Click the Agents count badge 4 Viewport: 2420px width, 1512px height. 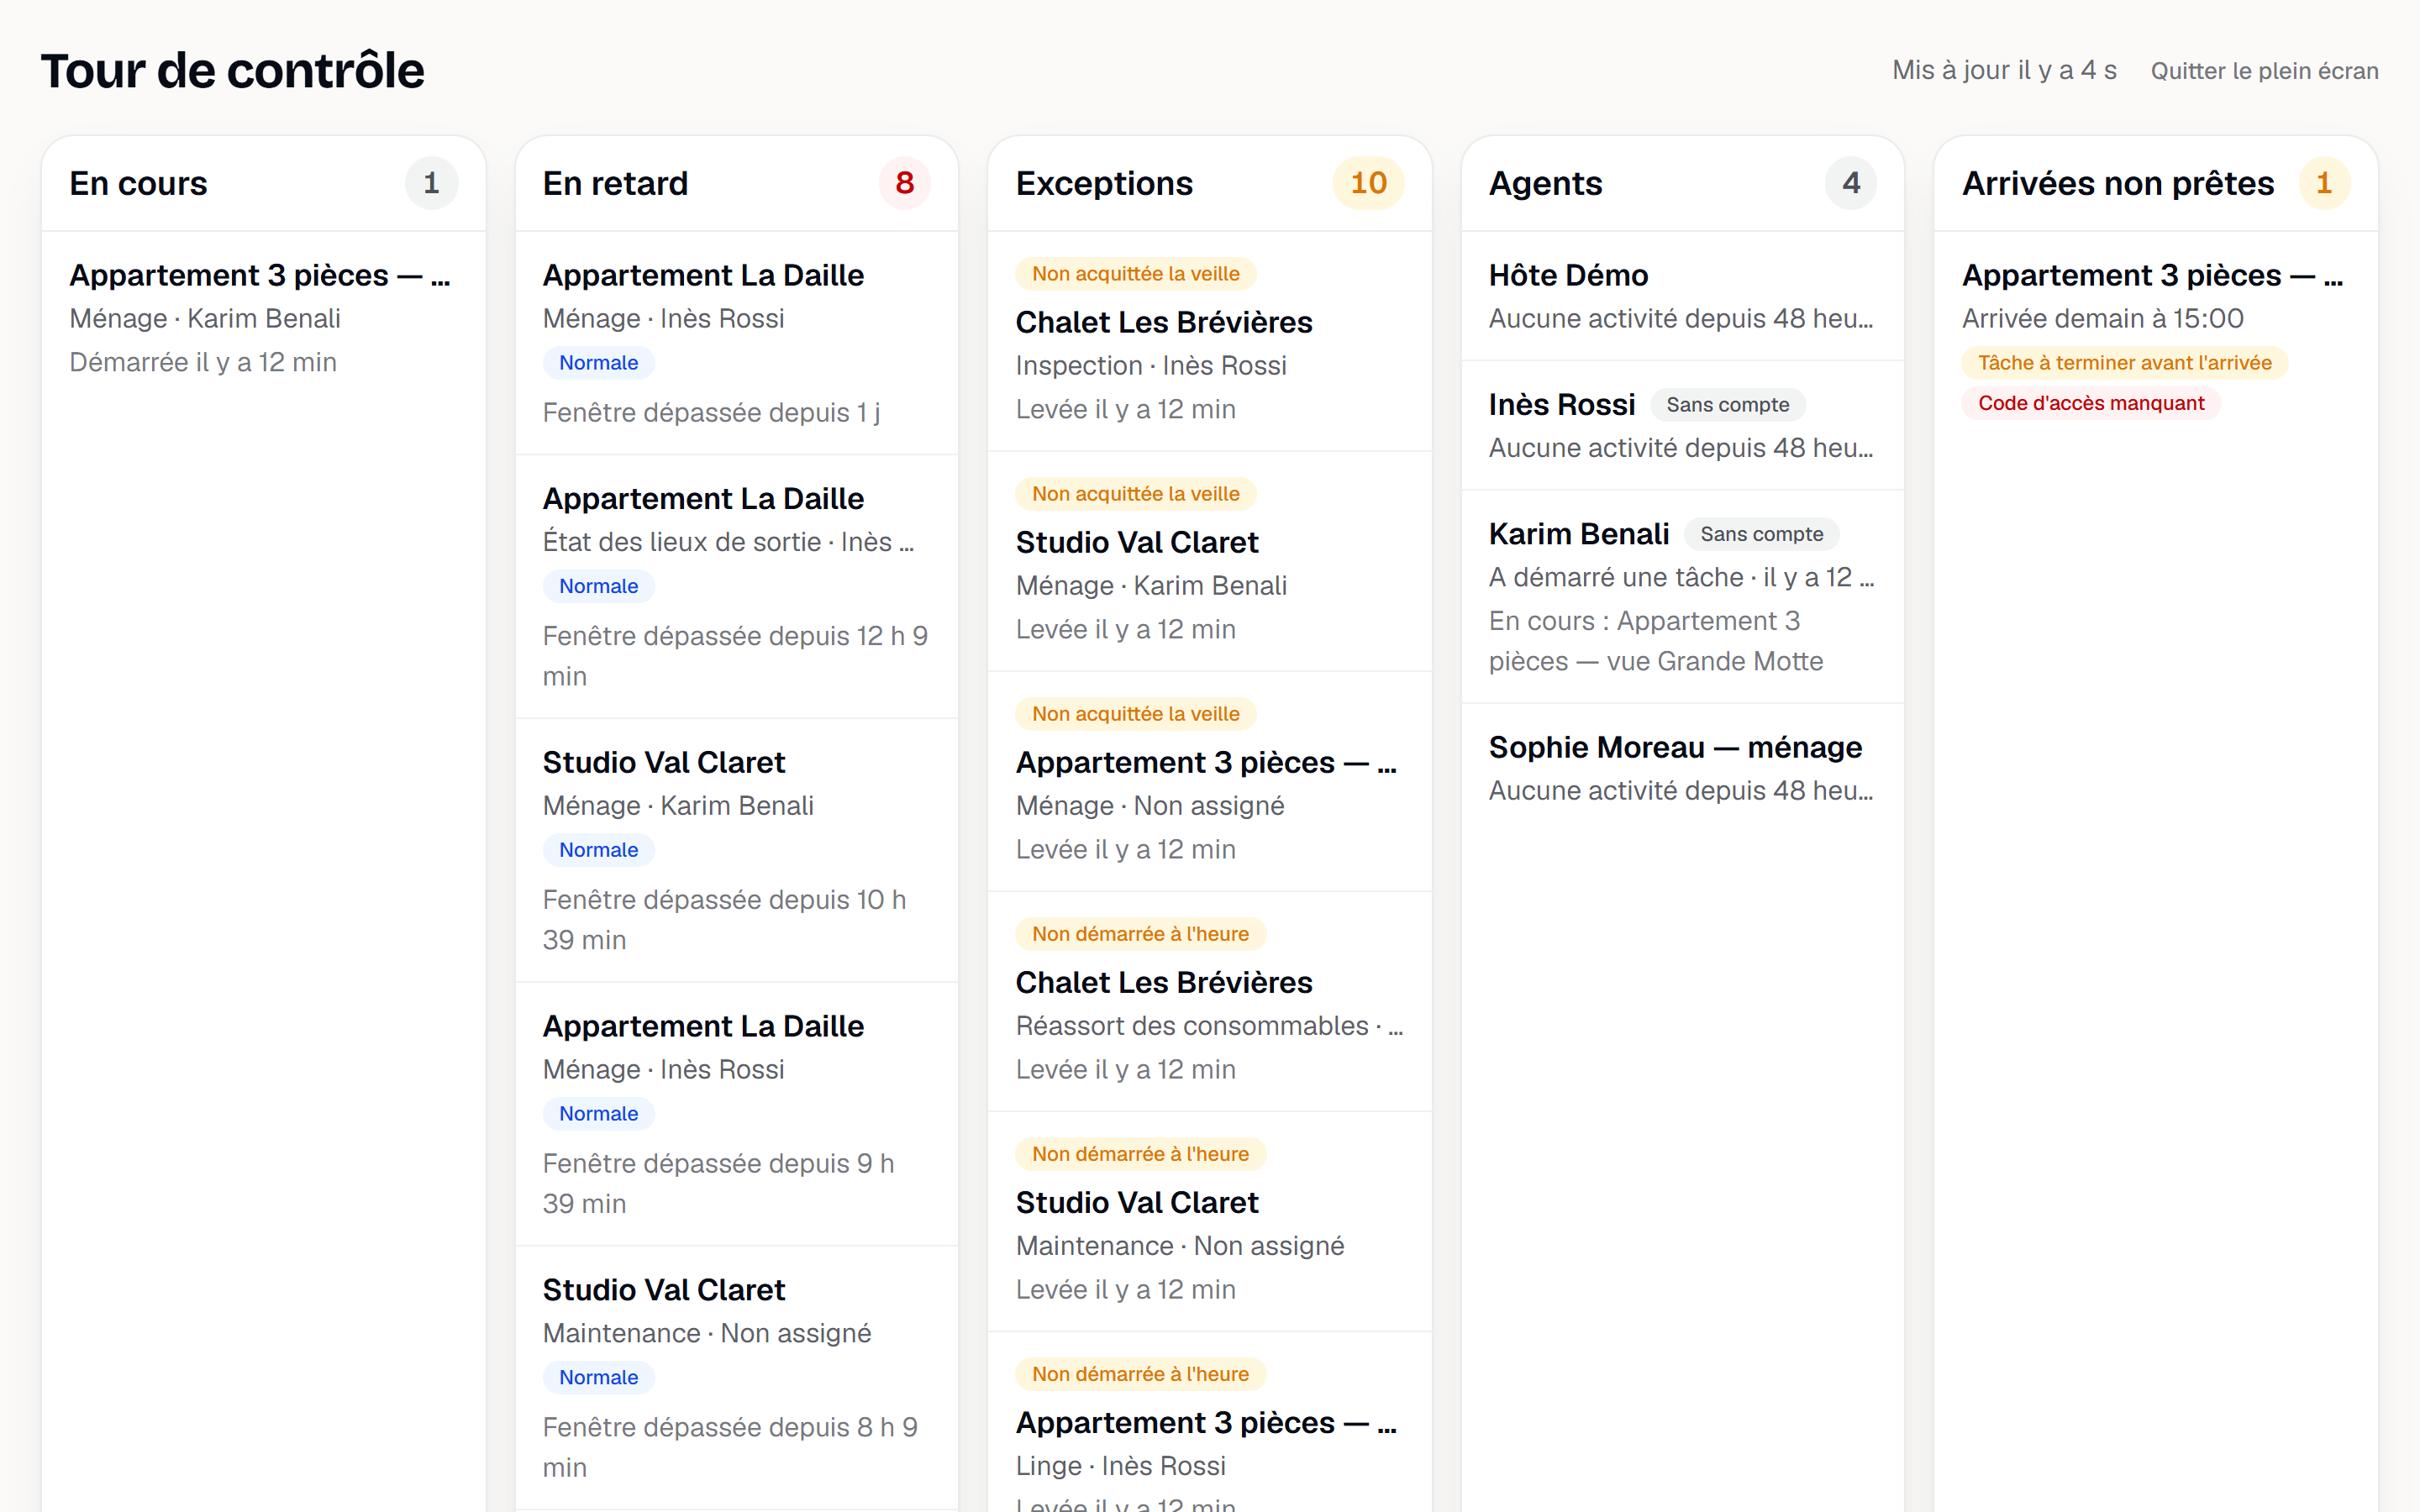click(x=1851, y=183)
